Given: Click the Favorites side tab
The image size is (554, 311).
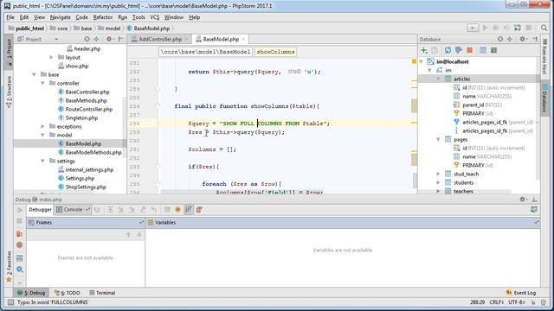Looking at the screenshot, I should coord(10,267).
